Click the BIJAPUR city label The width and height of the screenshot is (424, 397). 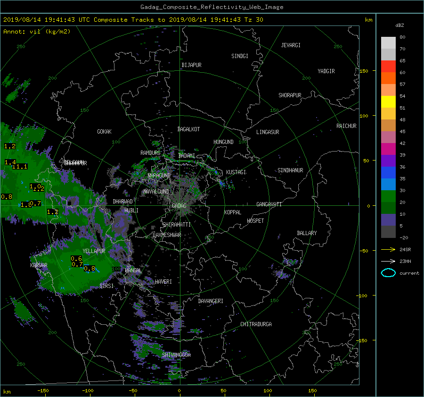click(191, 65)
